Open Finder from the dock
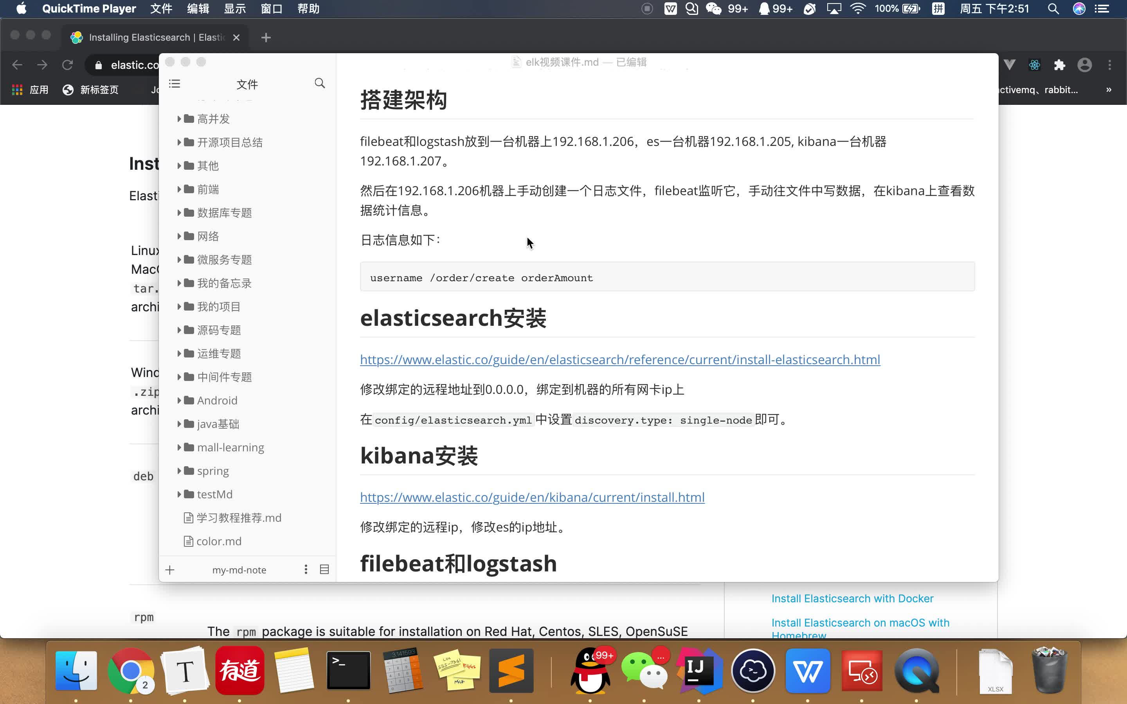 (76, 670)
